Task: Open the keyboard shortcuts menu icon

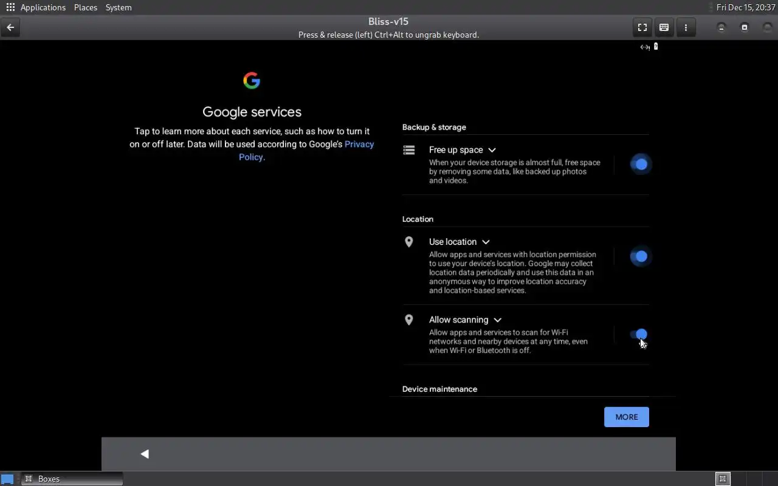Action: click(664, 27)
